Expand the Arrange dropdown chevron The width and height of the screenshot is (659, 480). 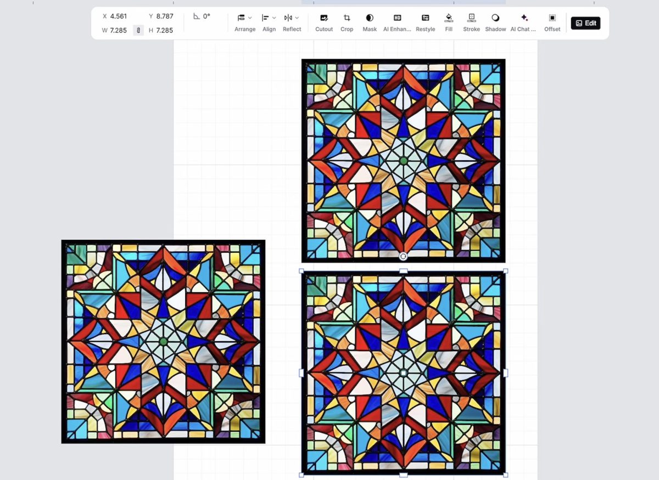click(x=250, y=18)
